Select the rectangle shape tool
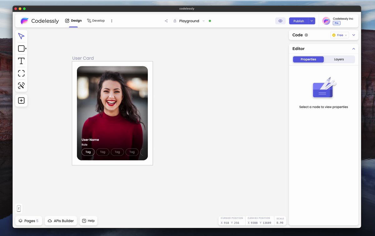 coord(21,48)
